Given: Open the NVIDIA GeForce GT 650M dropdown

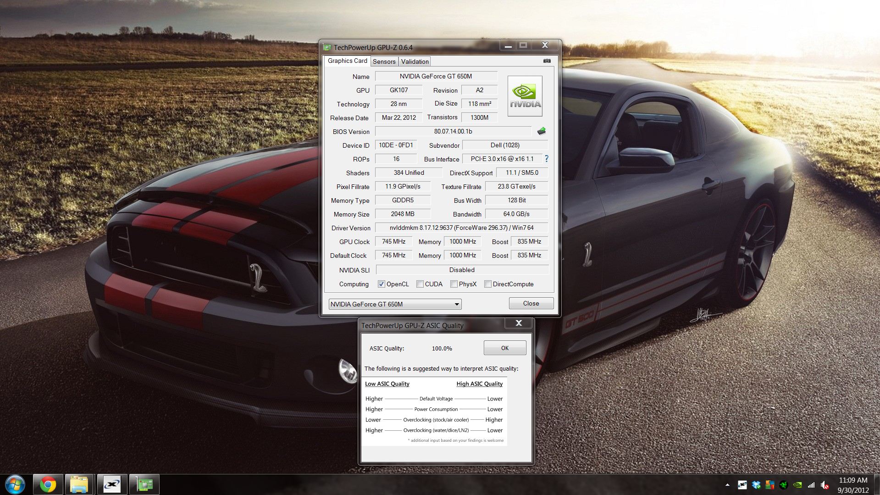Looking at the screenshot, I should (395, 304).
